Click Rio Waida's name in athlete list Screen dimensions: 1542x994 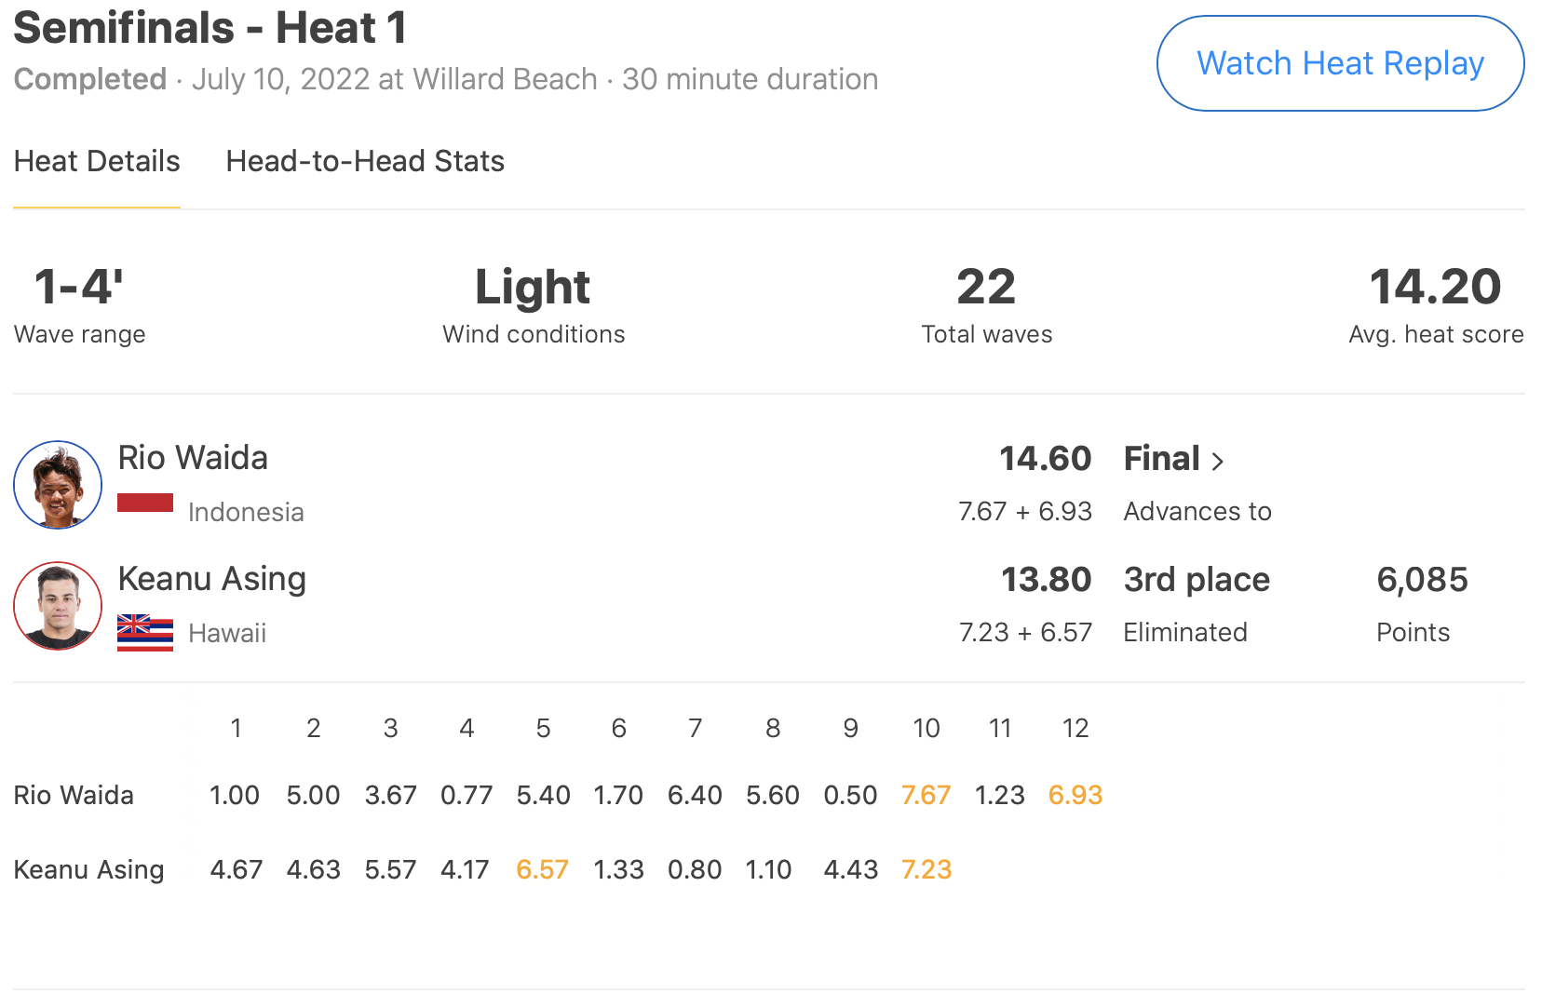coord(193,458)
